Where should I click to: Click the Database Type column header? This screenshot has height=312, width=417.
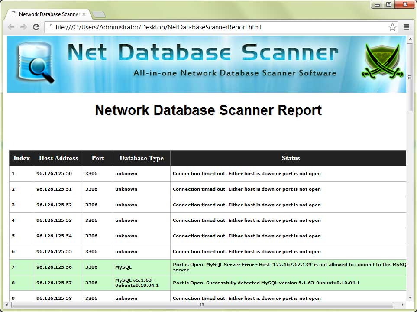point(142,158)
